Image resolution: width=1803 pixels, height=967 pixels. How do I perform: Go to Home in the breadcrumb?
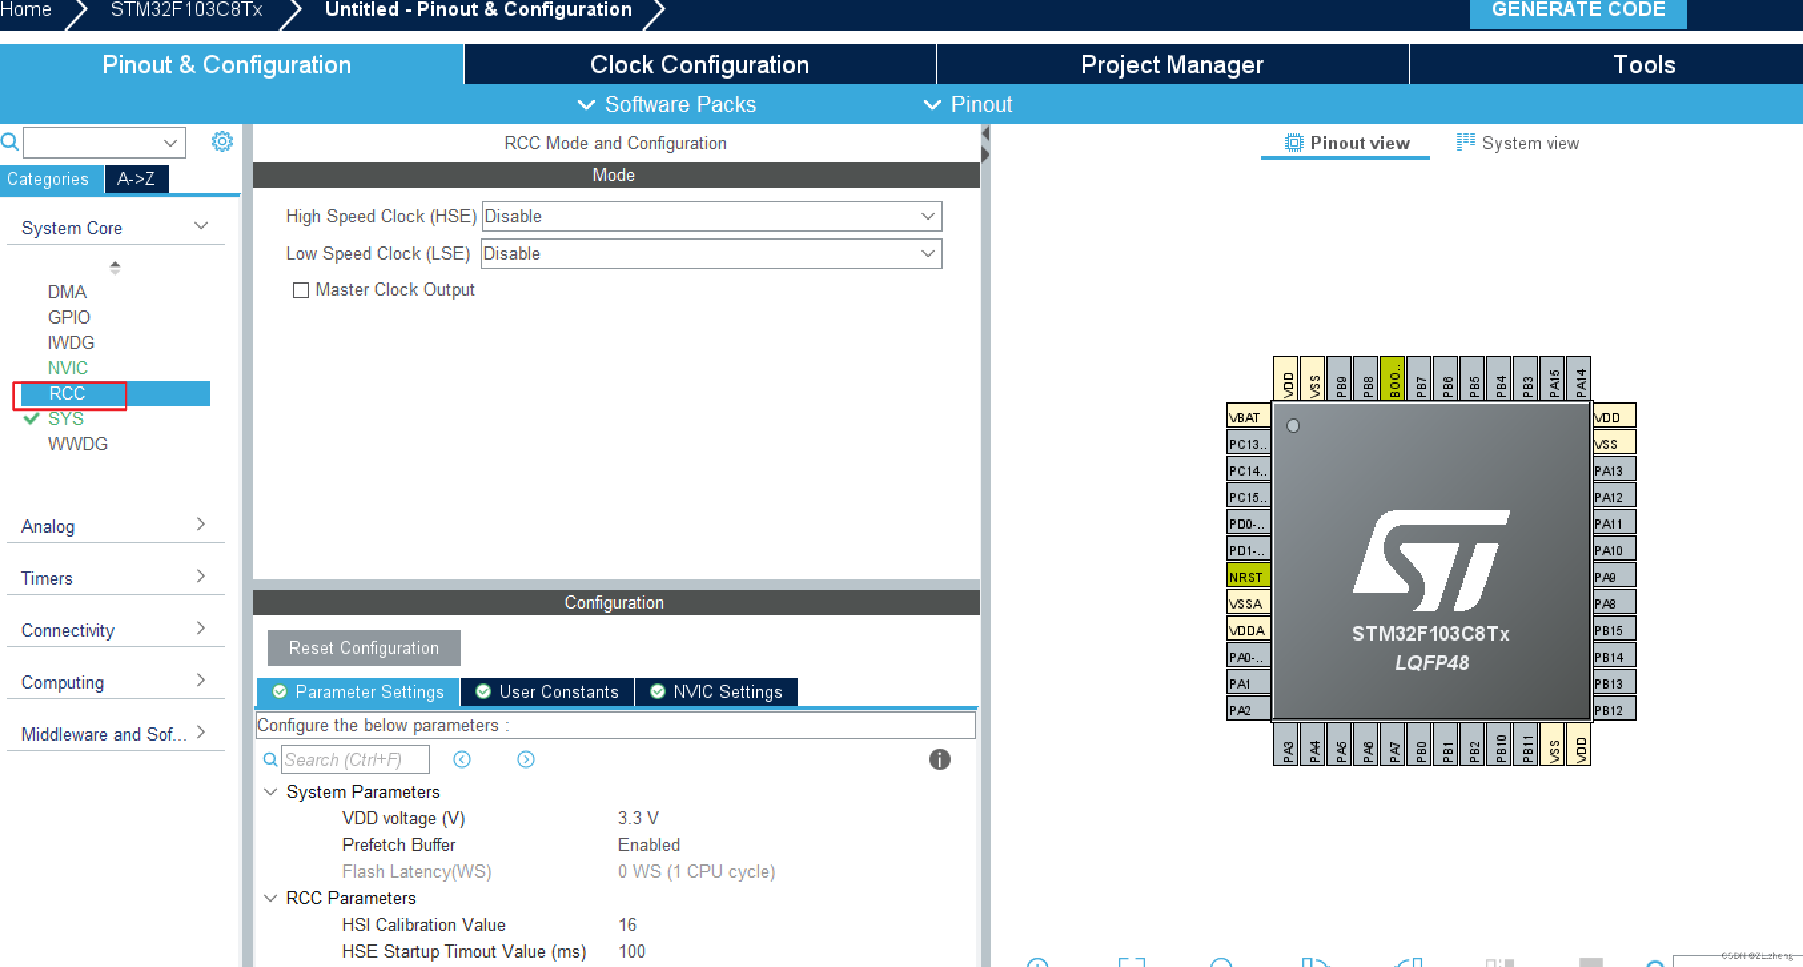(x=26, y=10)
